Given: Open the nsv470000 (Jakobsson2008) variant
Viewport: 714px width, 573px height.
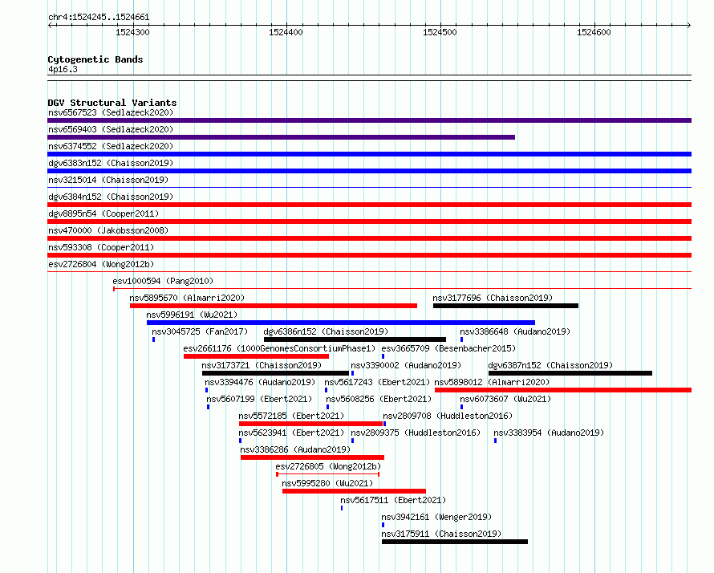Looking at the screenshot, I should pyautogui.click(x=108, y=230).
